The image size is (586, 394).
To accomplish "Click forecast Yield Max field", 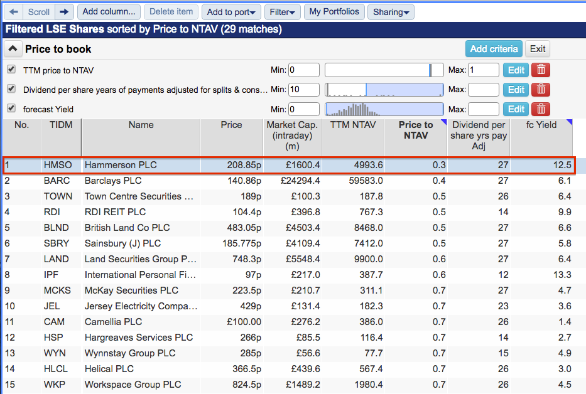I will pyautogui.click(x=484, y=109).
